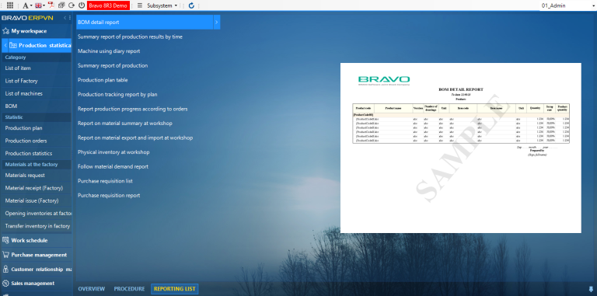Collapse the sidebar with the chevron
597x296 pixels.
(65, 18)
